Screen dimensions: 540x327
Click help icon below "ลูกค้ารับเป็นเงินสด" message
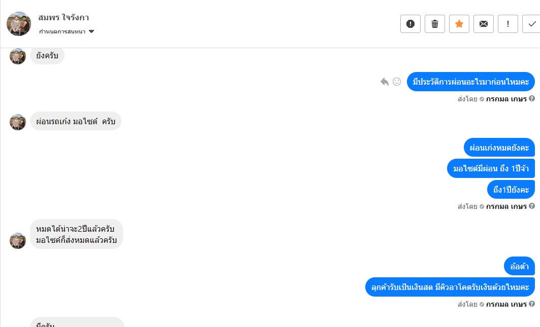[532, 304]
